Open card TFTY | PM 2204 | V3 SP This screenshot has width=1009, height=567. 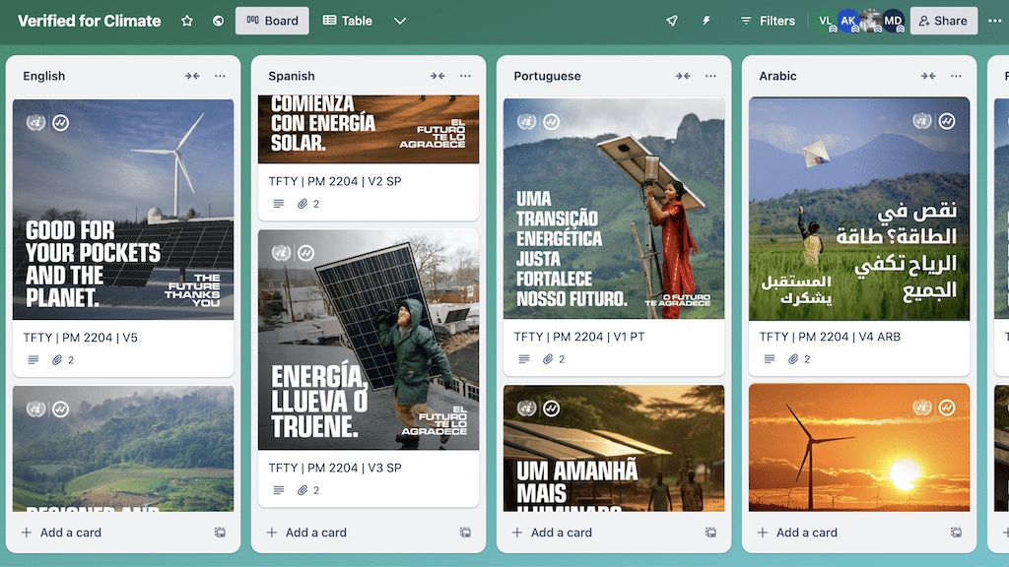pyautogui.click(x=335, y=468)
